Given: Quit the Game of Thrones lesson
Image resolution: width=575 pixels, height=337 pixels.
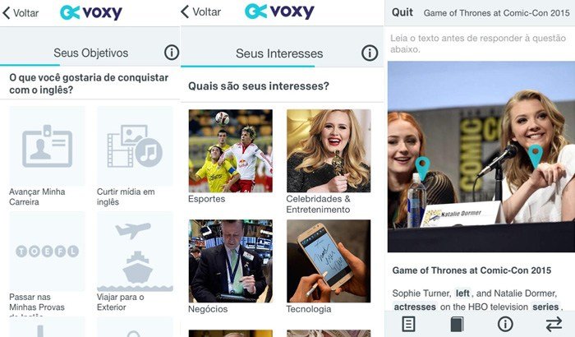Looking at the screenshot, I should pyautogui.click(x=402, y=12).
